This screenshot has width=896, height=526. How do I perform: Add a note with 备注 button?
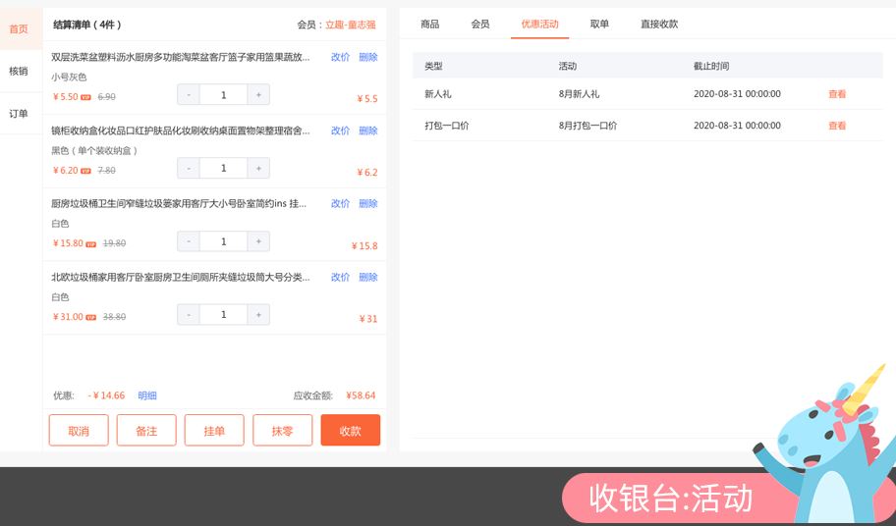(146, 431)
